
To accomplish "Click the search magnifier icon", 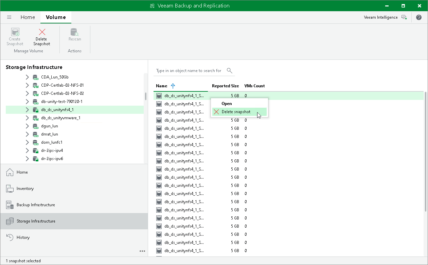I will [x=230, y=71].
